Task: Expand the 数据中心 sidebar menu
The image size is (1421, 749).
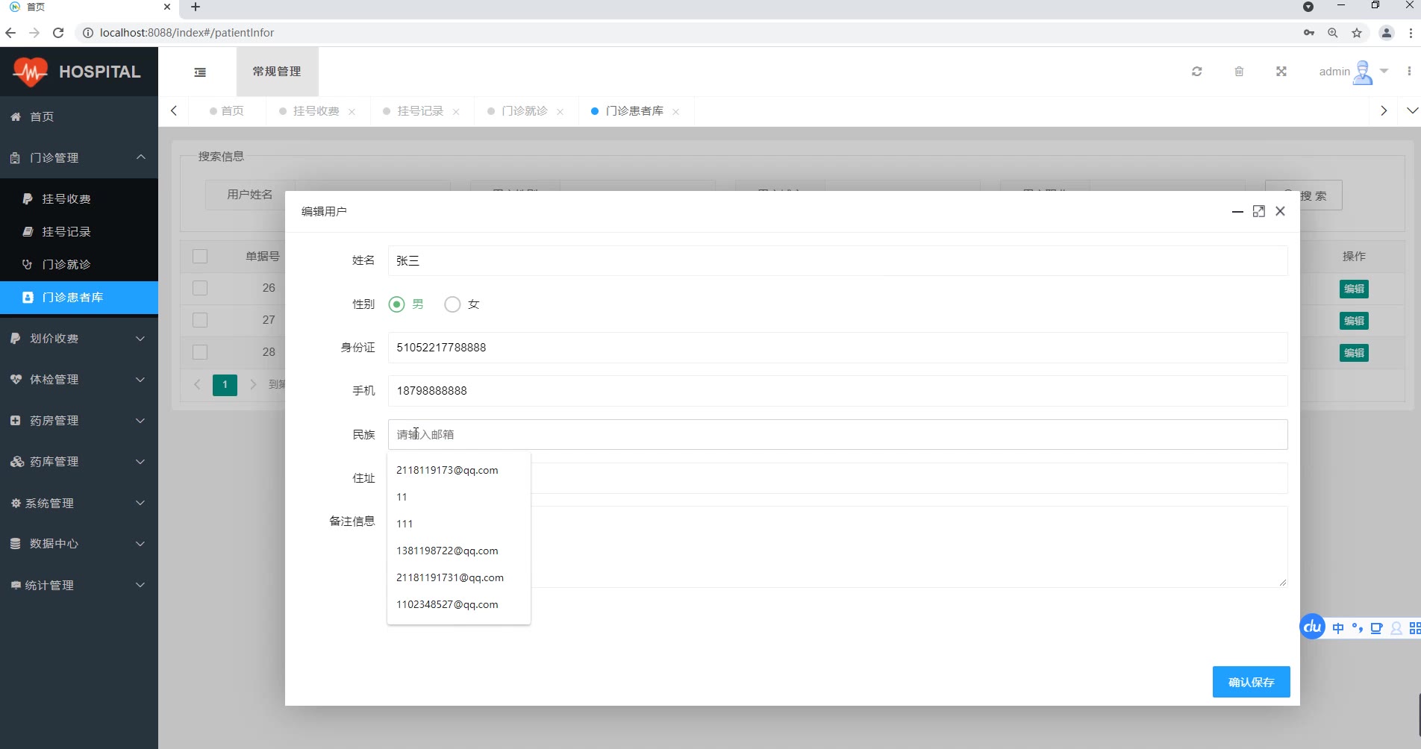Action: point(79,544)
